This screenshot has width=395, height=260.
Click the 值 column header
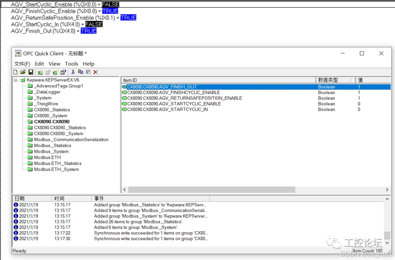coord(373,80)
